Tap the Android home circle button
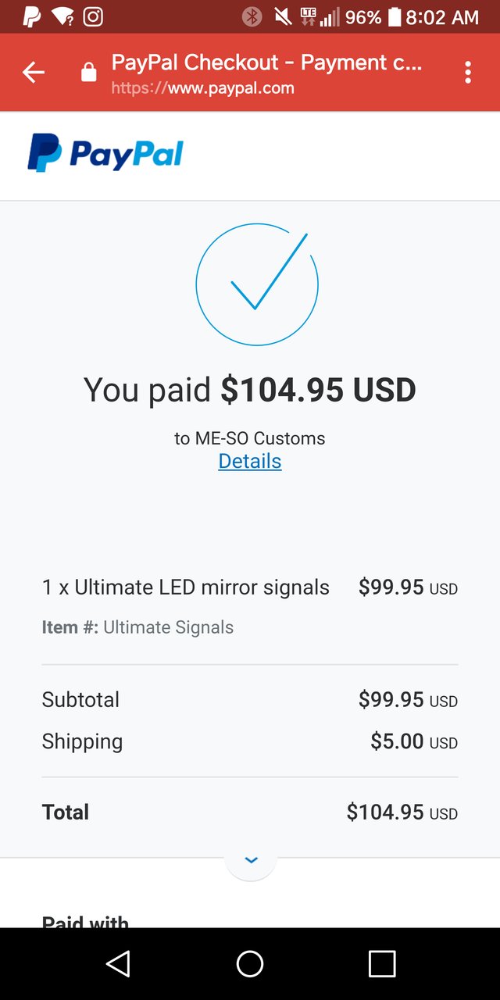Viewport: 500px width, 1000px height. click(x=250, y=964)
